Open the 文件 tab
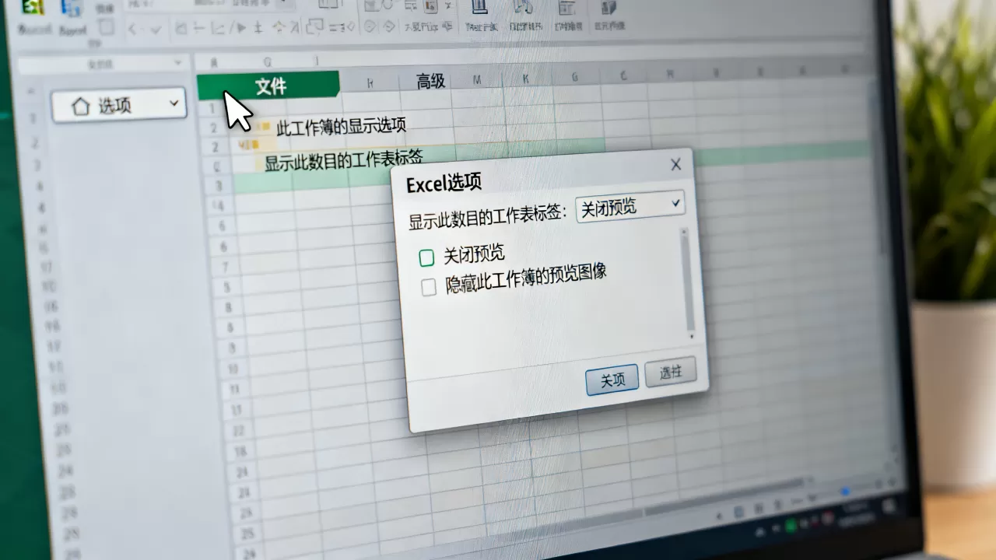The width and height of the screenshot is (996, 560). pos(268,86)
